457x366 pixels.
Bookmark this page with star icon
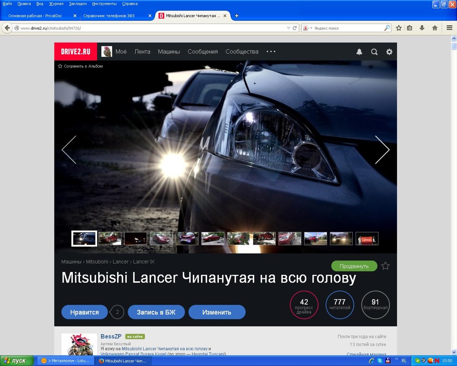pyautogui.click(x=399, y=28)
